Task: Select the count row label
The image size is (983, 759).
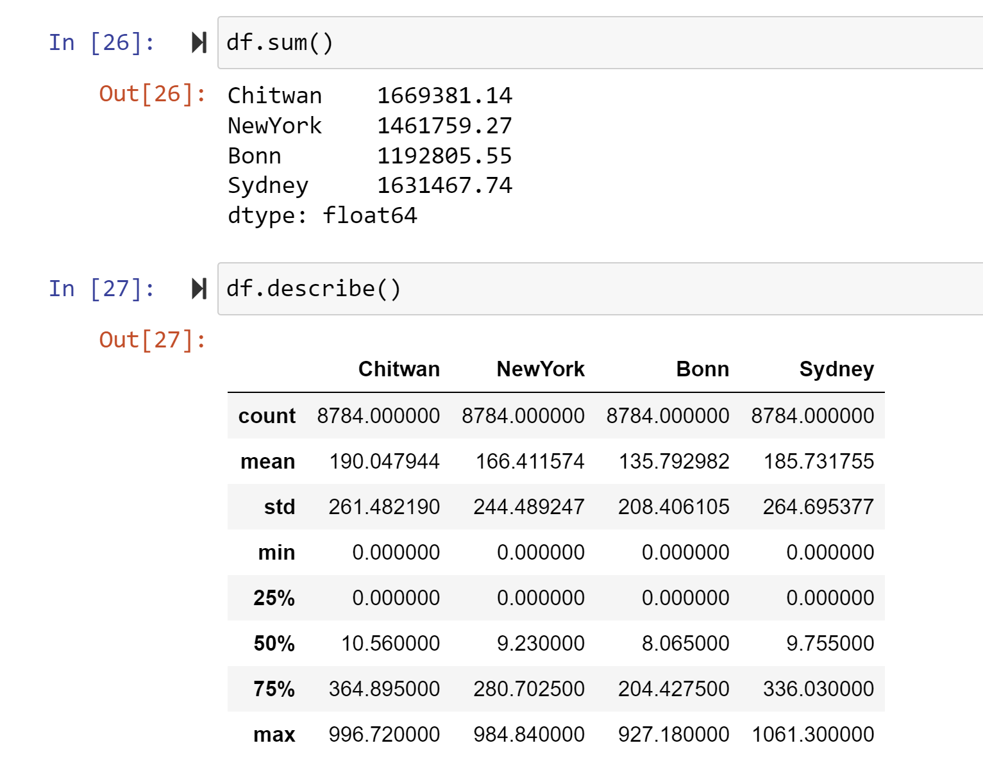Action: (x=267, y=416)
